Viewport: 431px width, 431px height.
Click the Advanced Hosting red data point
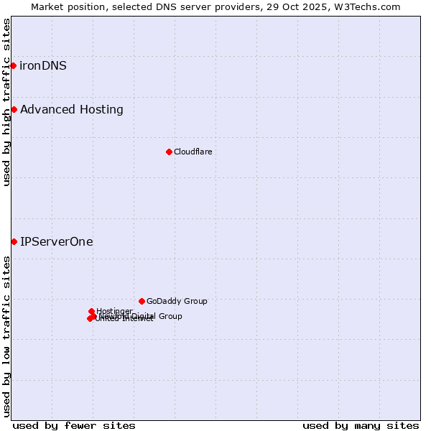coord(14,109)
